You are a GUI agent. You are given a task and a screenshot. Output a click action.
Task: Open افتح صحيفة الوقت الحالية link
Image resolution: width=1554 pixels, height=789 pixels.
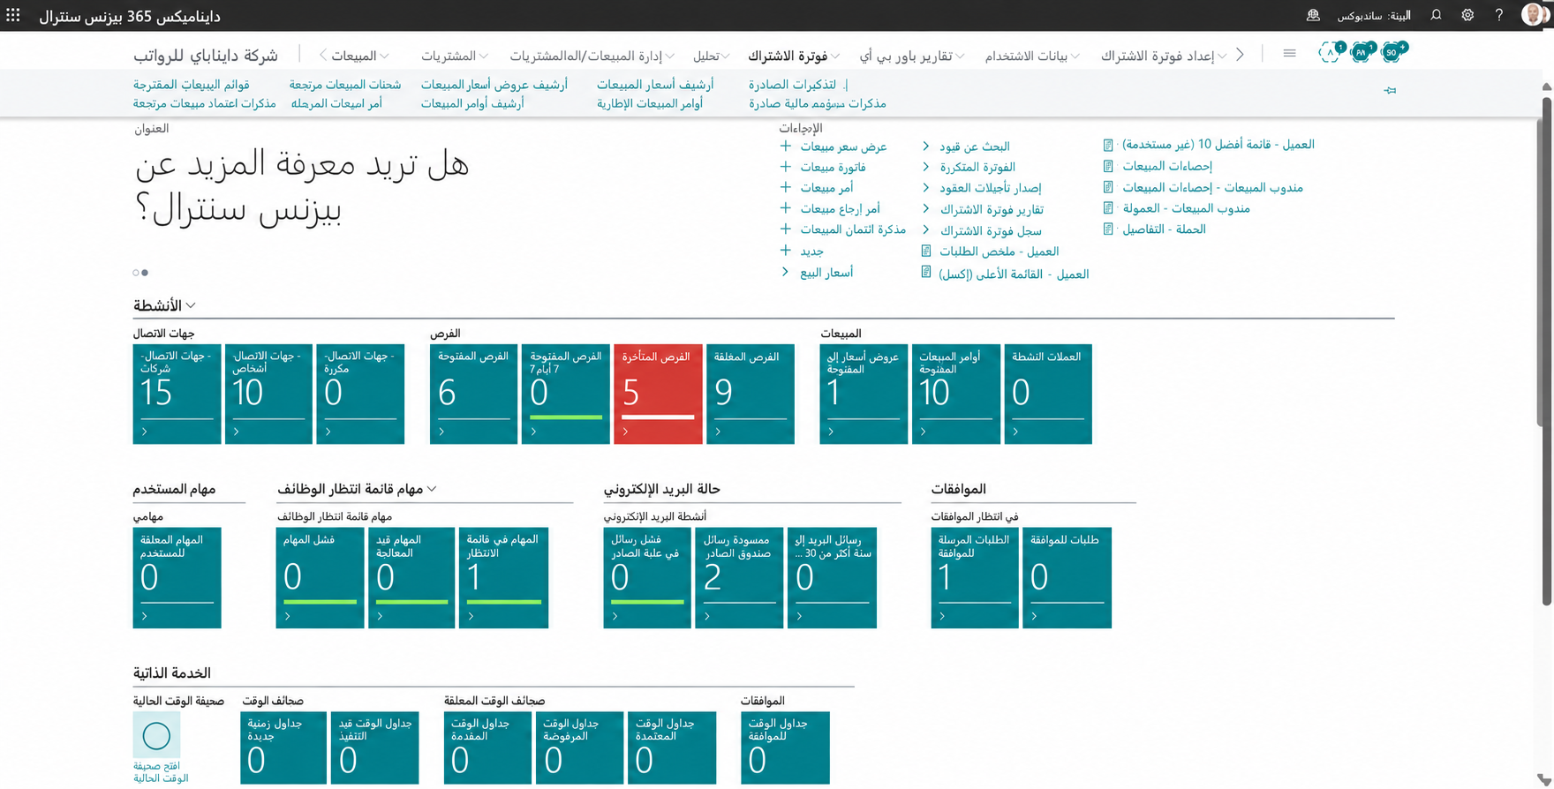click(161, 772)
